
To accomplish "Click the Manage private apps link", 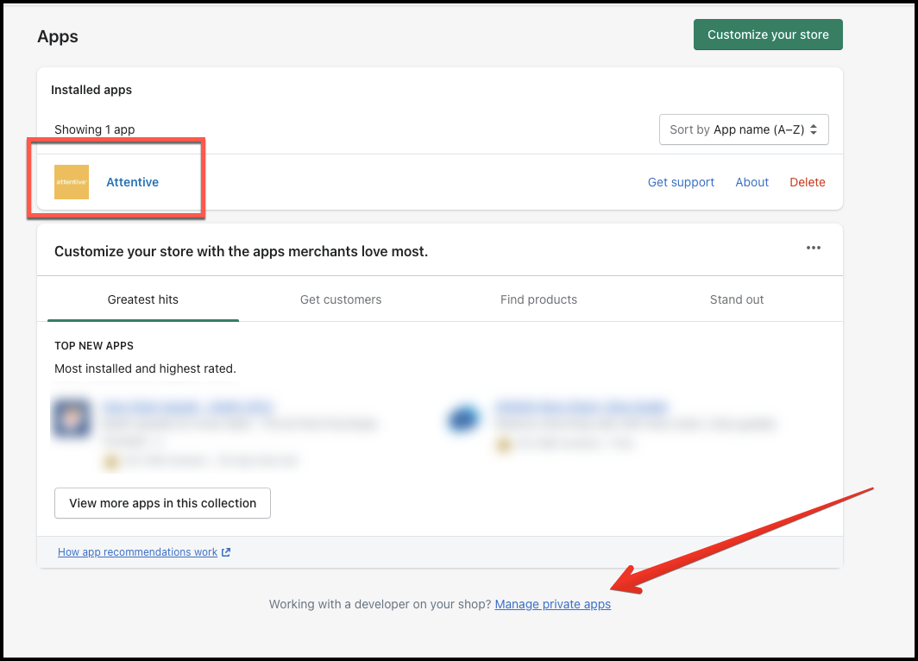I will tap(552, 604).
